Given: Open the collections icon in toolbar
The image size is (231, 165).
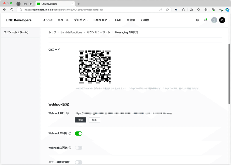Looking at the screenshot, I should coord(206,10).
